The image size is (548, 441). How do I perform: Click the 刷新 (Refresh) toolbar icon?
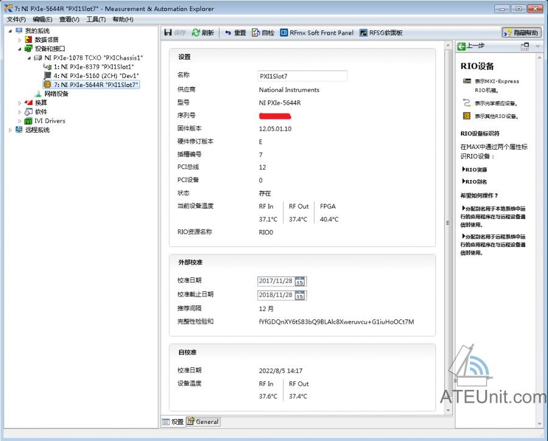click(x=203, y=33)
